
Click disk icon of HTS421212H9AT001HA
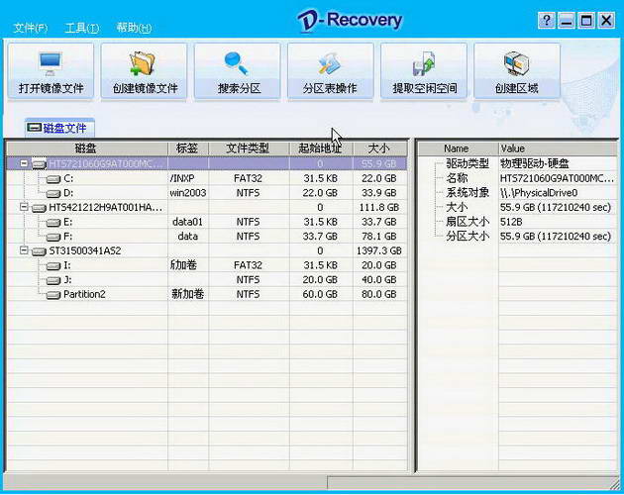(39, 208)
